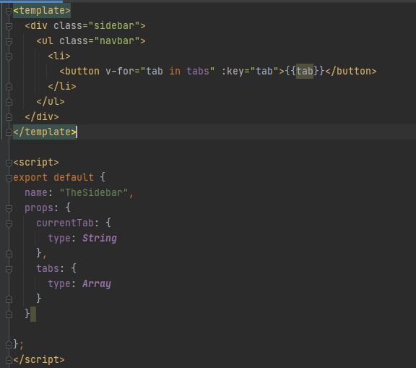Collapse the opening <li> fold marker

(x=9, y=56)
